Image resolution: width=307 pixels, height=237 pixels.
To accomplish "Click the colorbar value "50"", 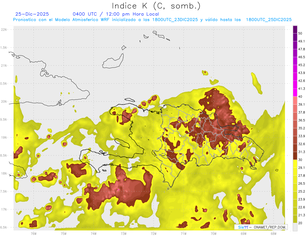I will [300, 33].
